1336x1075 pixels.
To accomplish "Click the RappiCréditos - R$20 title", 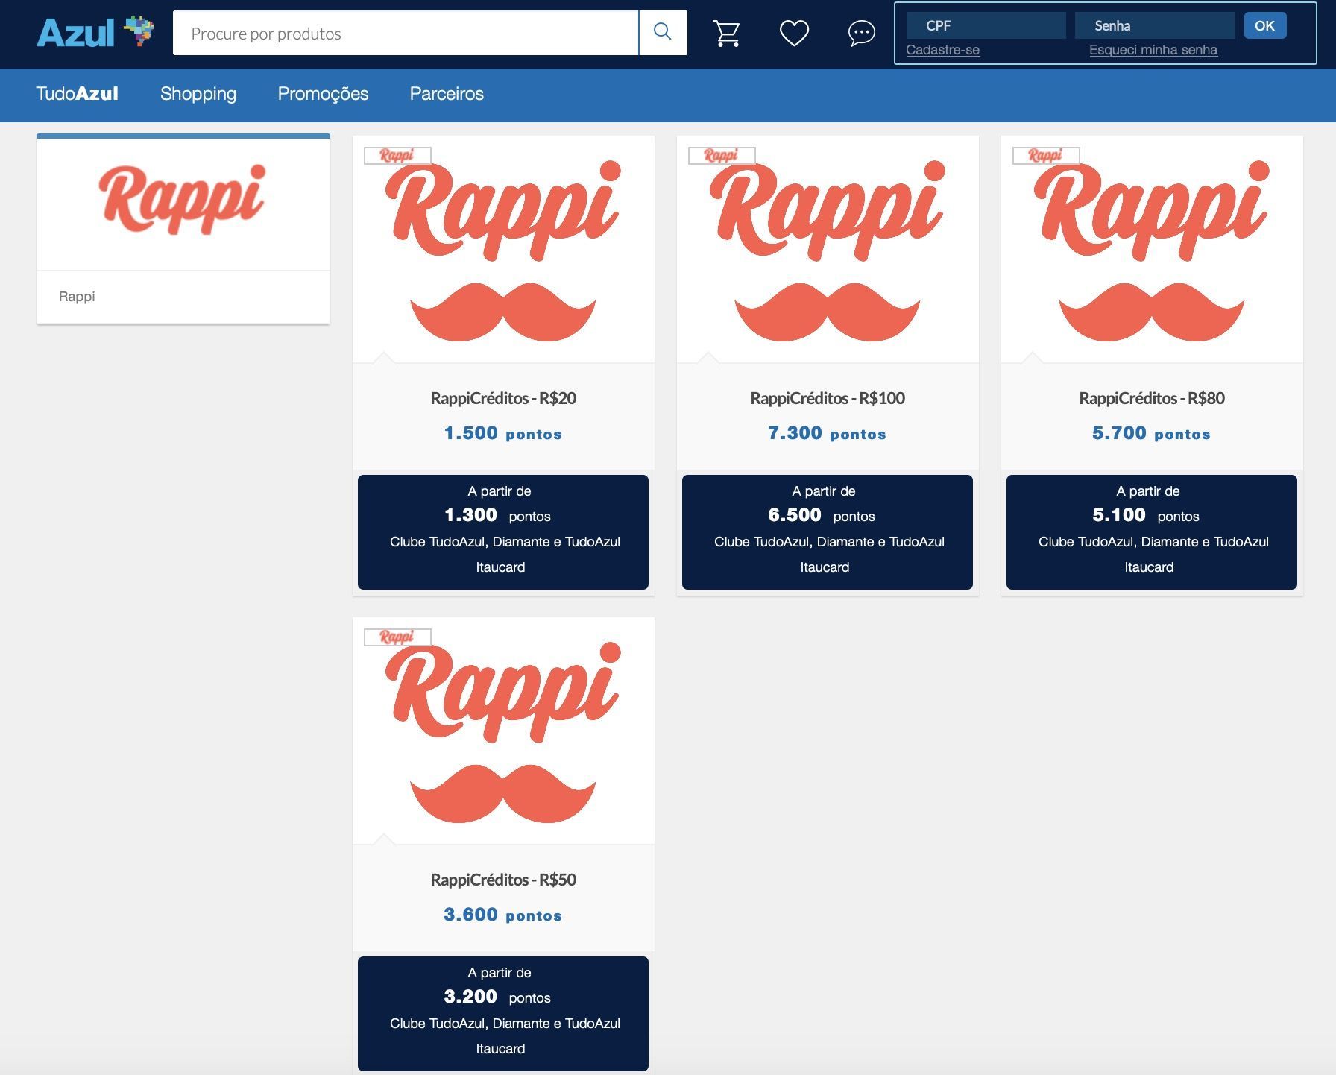I will (503, 398).
